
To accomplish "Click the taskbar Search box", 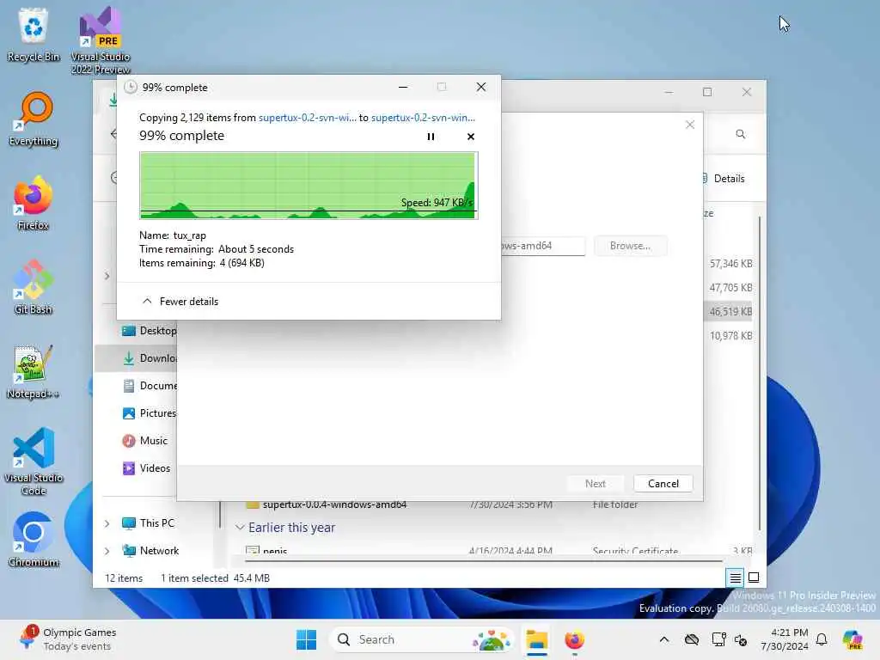I will 421,639.
